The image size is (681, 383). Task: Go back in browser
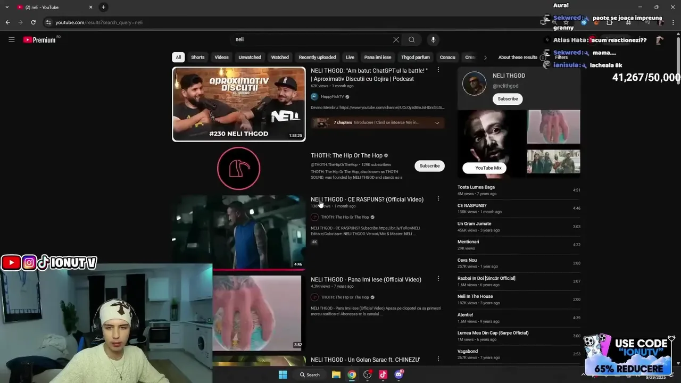[x=7, y=22]
